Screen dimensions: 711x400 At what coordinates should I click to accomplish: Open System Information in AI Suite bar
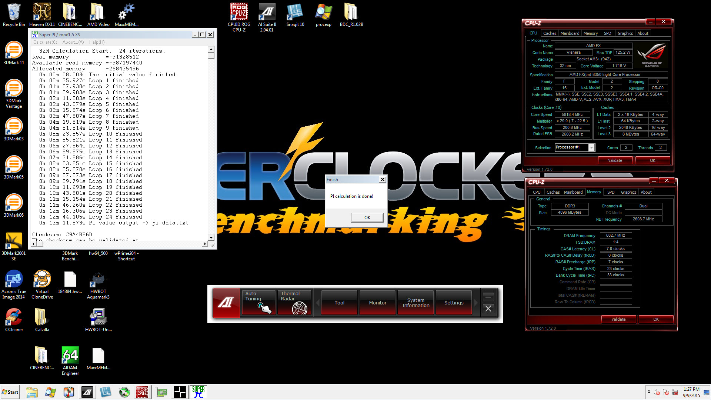(x=415, y=303)
